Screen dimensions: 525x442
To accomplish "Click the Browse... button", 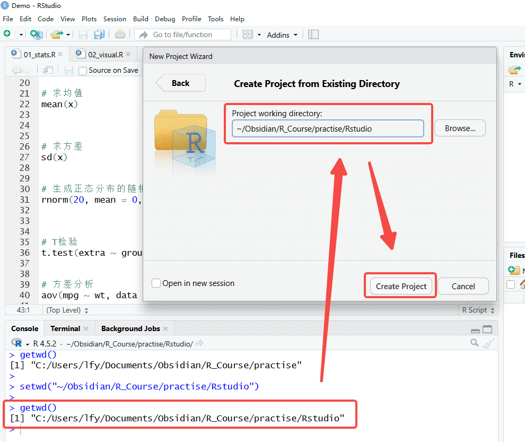I will click(460, 128).
